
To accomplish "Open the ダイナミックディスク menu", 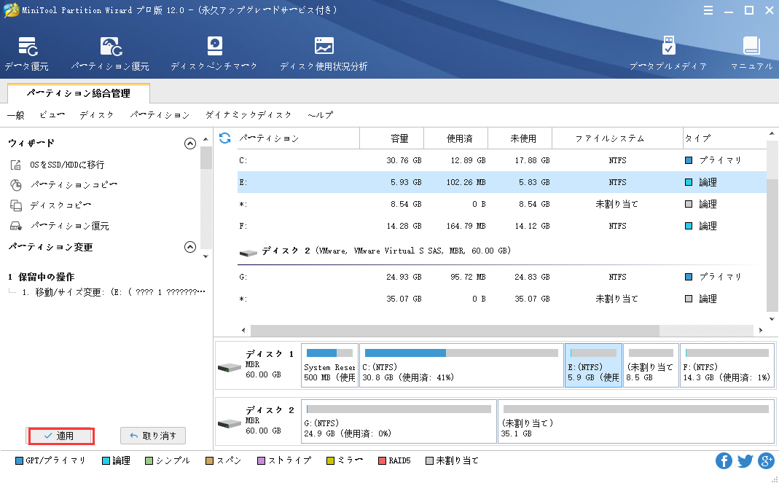I will [248, 115].
